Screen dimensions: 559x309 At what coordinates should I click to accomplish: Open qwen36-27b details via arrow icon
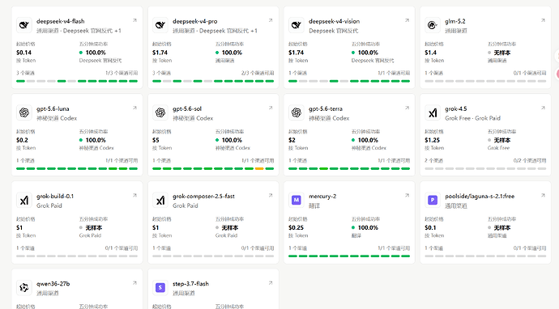[134, 282]
